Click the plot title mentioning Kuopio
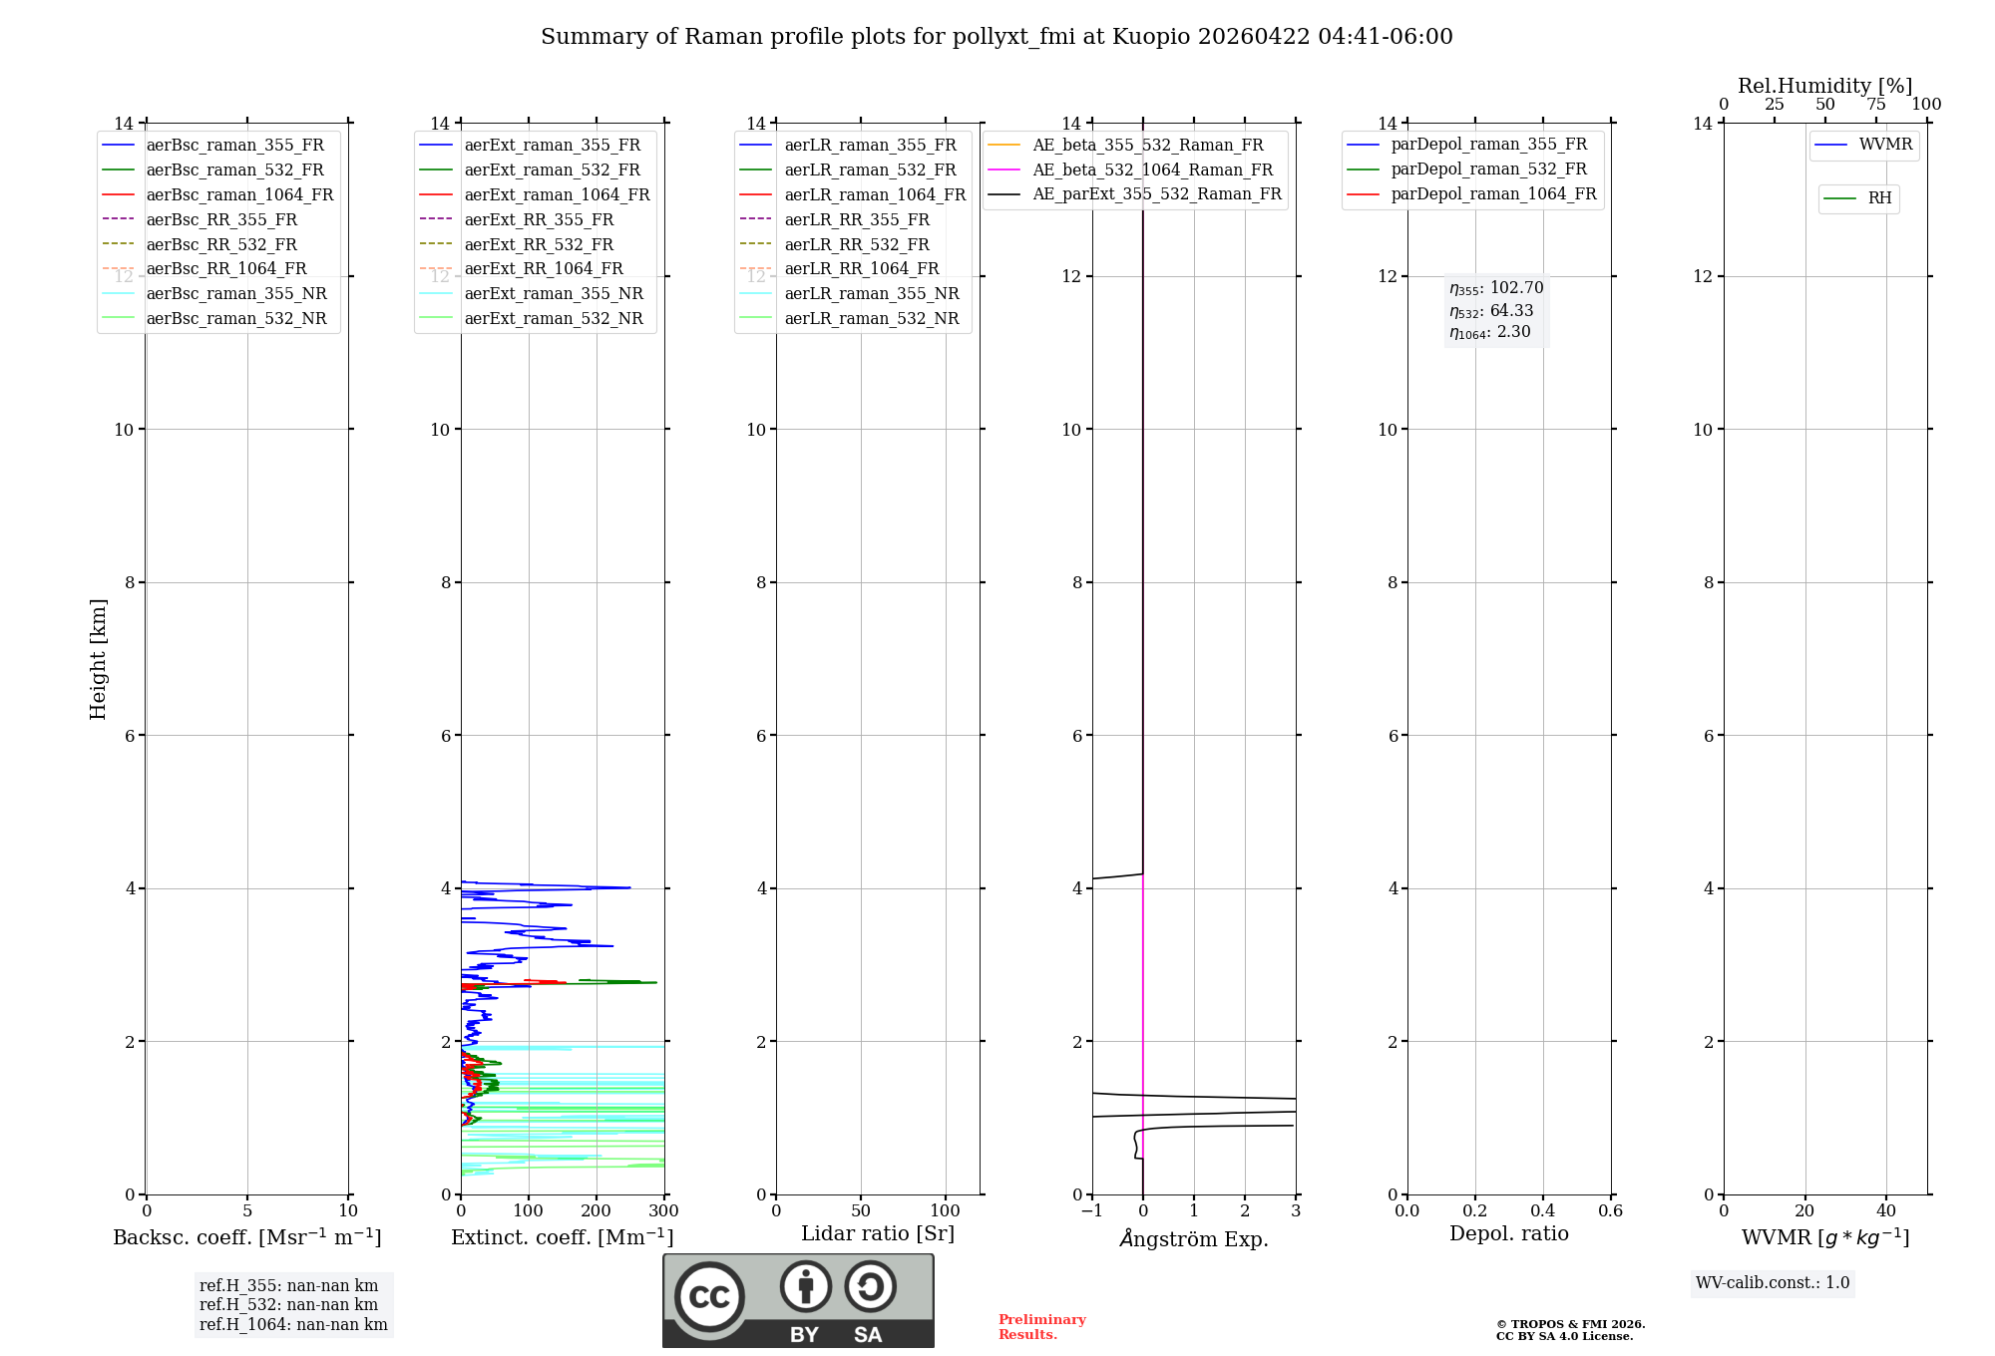Image resolution: width=1995 pixels, height=1356 pixels. (996, 37)
